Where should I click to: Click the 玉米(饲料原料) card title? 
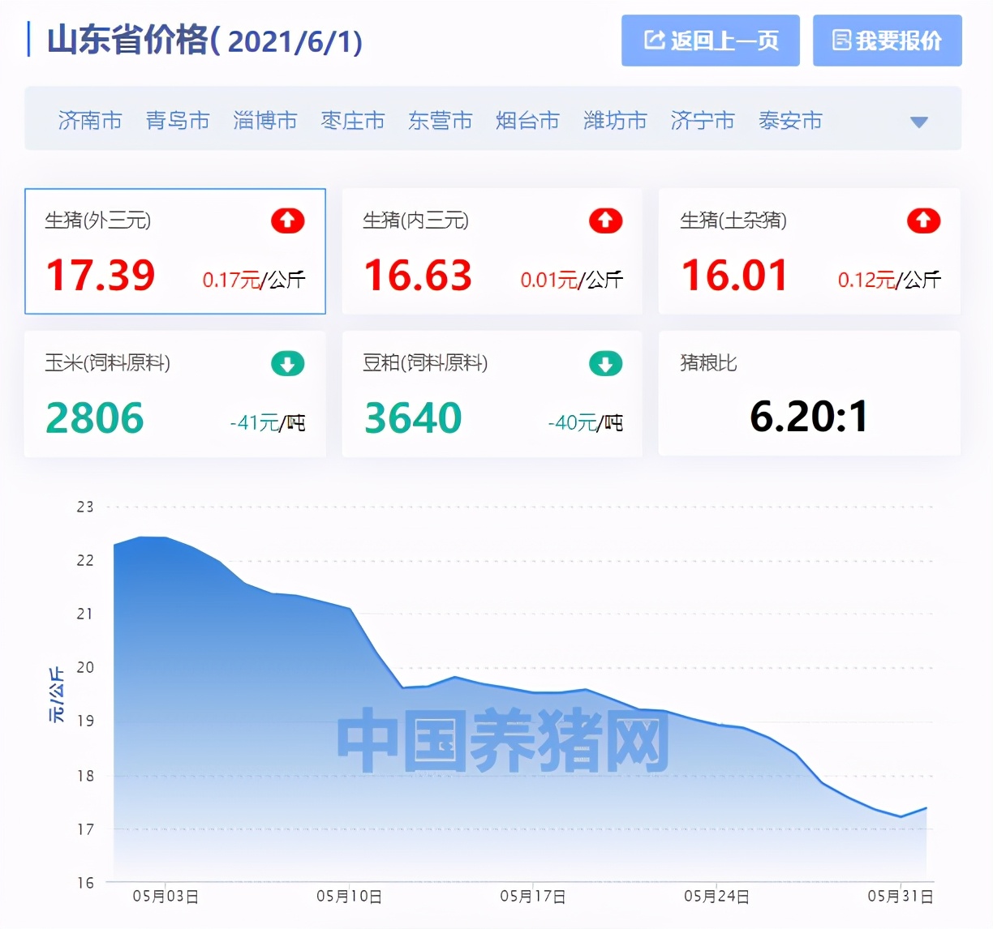point(108,363)
